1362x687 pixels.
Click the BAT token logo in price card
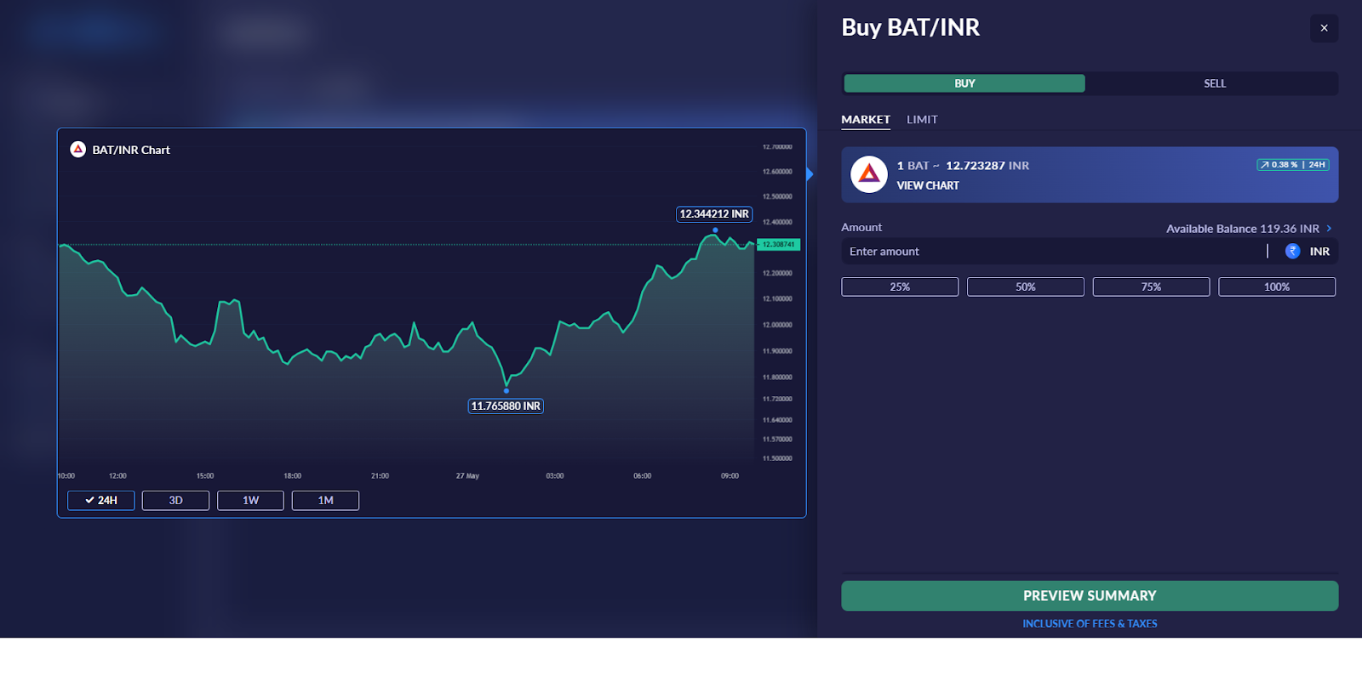(x=869, y=174)
